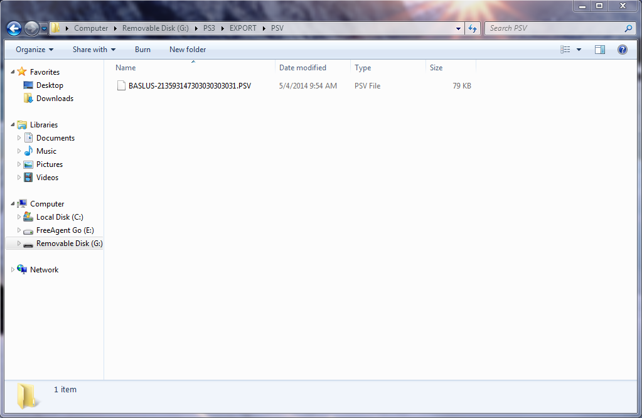Click the Favorites star icon
Viewport: 642px width, 418px height.
click(22, 72)
